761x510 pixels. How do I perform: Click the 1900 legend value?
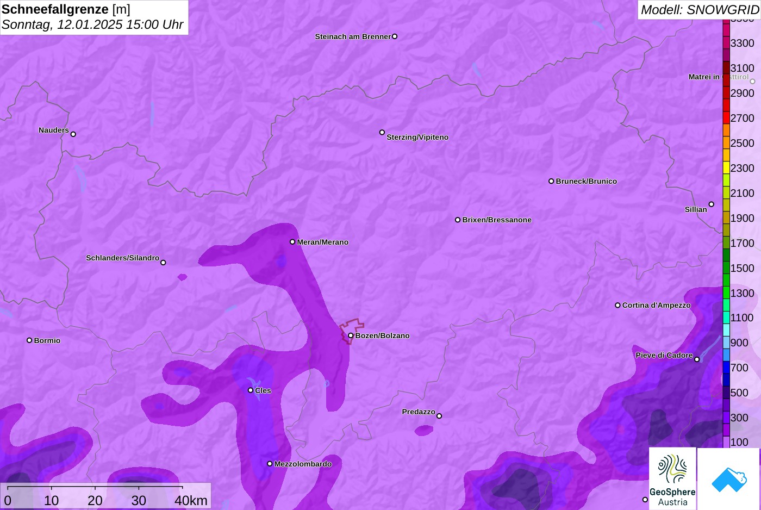[x=743, y=218]
